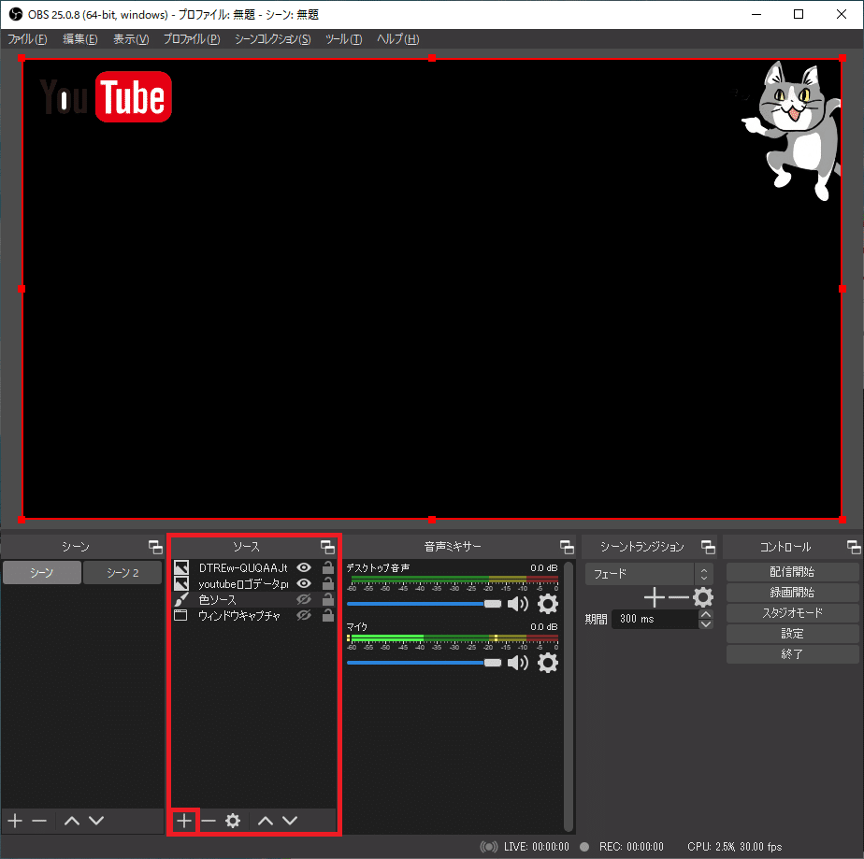Image resolution: width=864 pixels, height=859 pixels.
Task: Open the シーンコレクション menu
Action: pyautogui.click(x=273, y=39)
